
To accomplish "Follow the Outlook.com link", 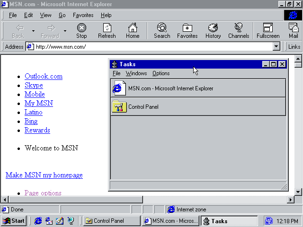I will (44, 76).
